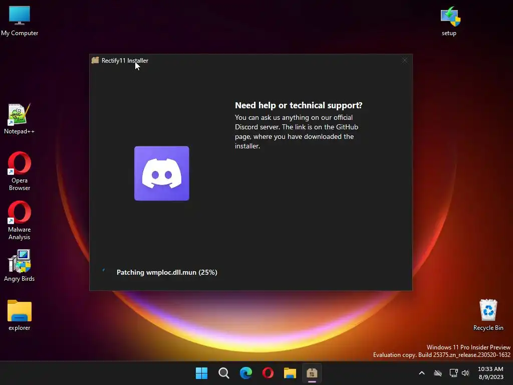Click the Rectify11 Installer title text
The image size is (513, 385).
pyautogui.click(x=125, y=60)
